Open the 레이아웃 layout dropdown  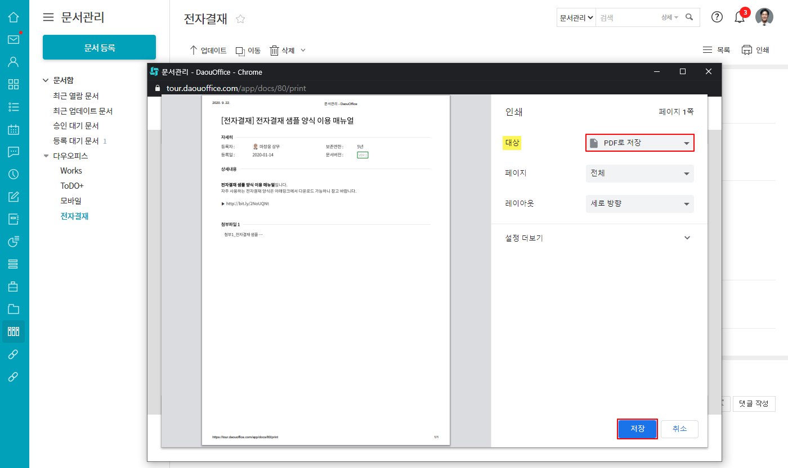tap(639, 203)
